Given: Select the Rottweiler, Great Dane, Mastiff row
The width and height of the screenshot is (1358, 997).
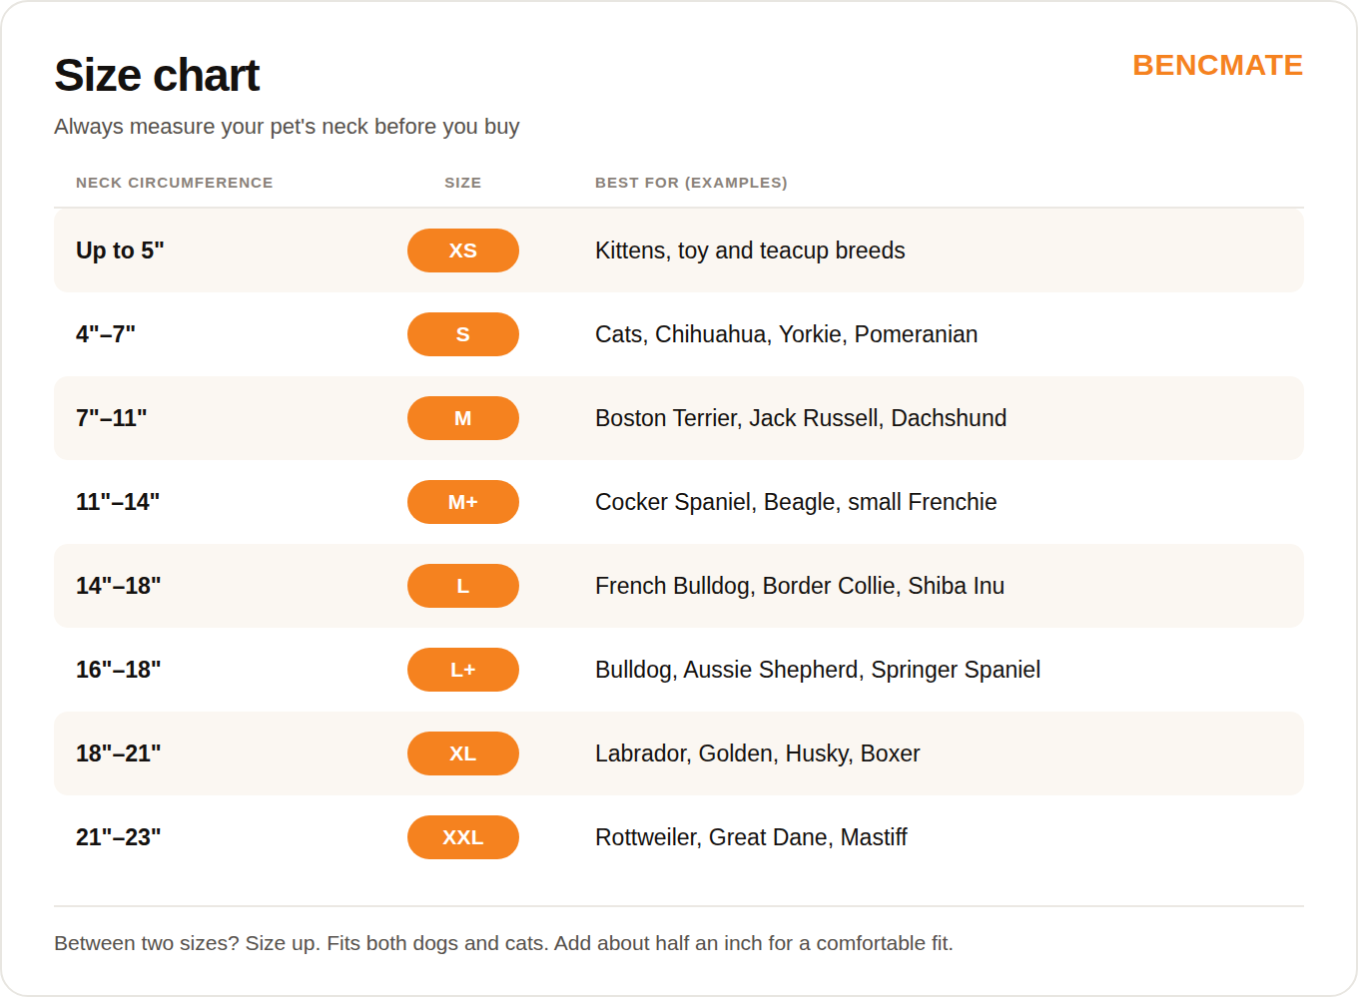Looking at the screenshot, I should pos(679,837).
